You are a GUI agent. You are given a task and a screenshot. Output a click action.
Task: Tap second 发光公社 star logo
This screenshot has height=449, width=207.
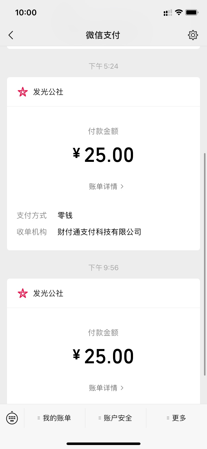(x=22, y=293)
